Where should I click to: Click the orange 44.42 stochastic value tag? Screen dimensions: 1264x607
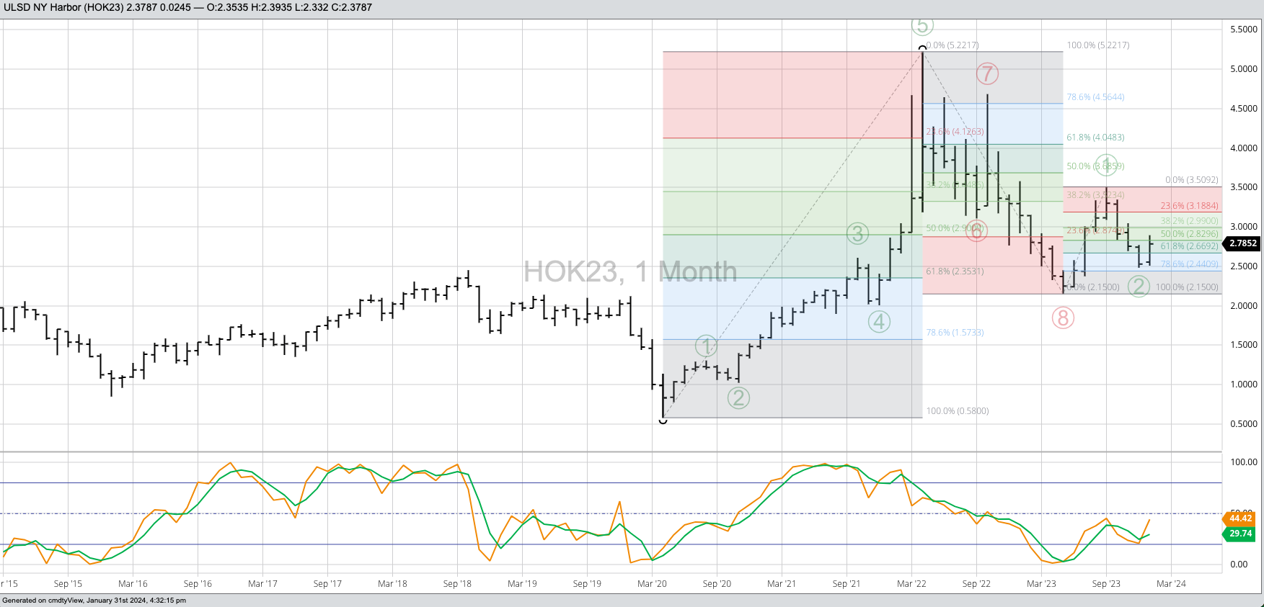[1240, 518]
